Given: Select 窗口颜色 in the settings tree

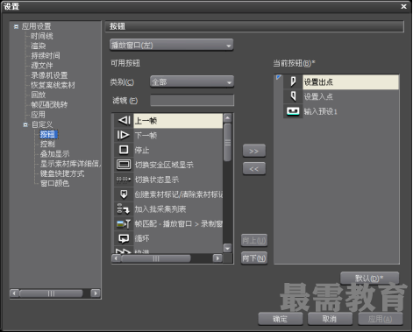Looking at the screenshot, I should [x=54, y=183].
